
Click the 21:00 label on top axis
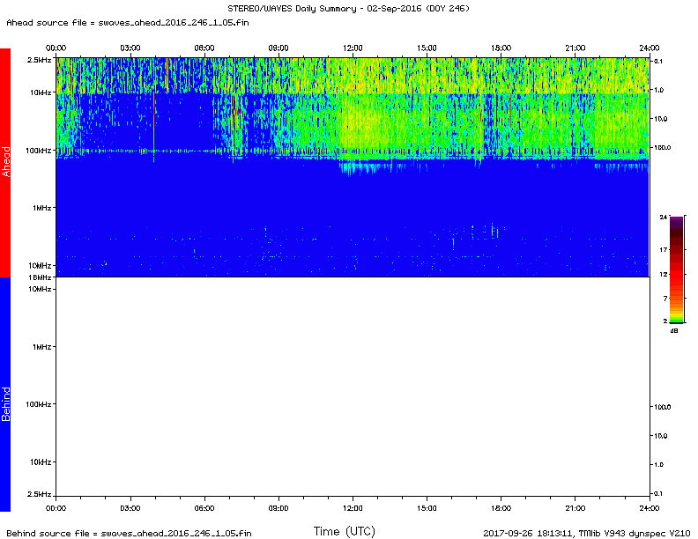[575, 48]
